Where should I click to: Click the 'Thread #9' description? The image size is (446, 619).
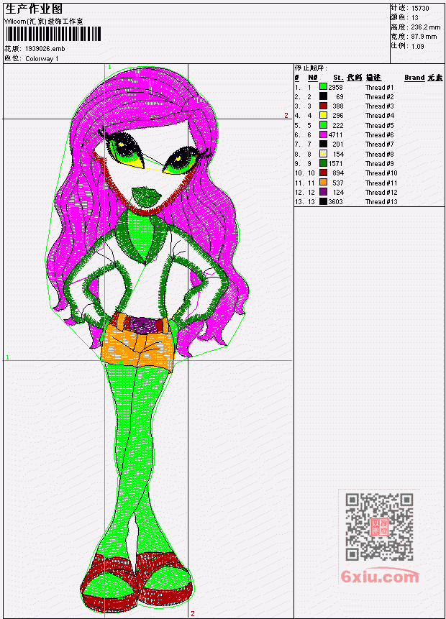coord(379,164)
